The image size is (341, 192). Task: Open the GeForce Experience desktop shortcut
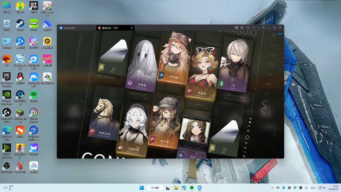point(7,98)
